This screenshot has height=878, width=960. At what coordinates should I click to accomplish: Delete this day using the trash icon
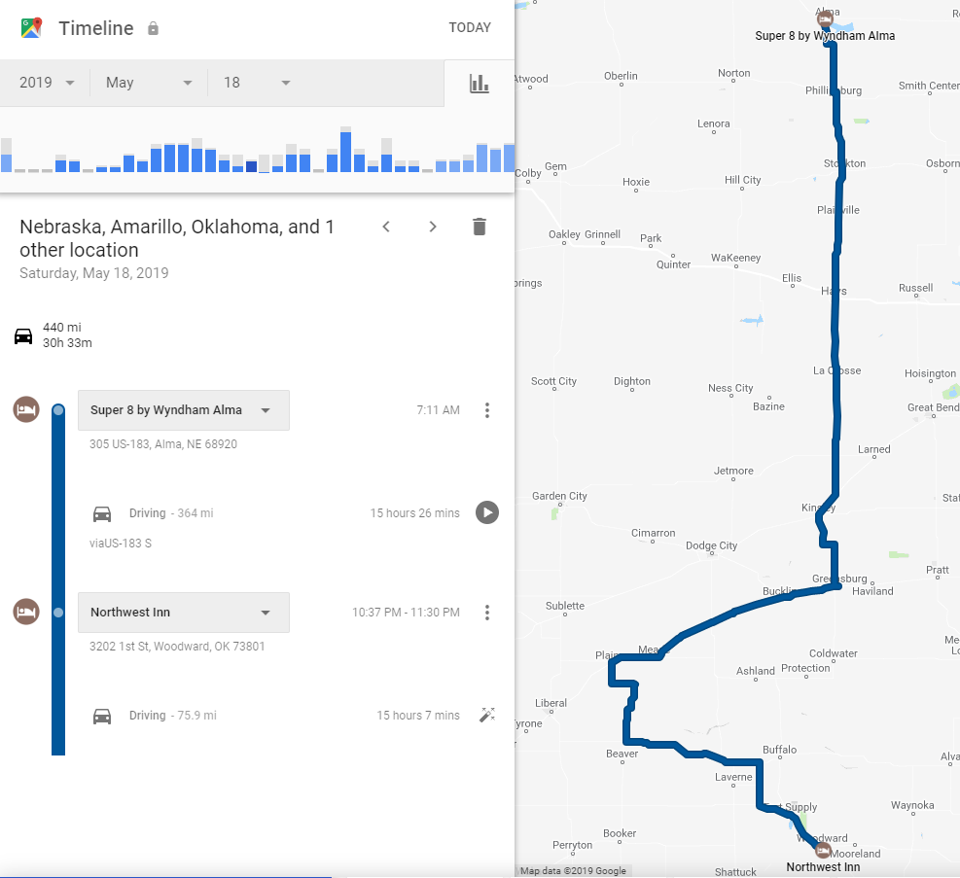pos(480,227)
